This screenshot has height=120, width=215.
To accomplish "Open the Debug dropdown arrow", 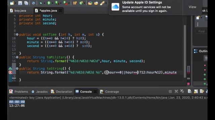I will click(44, 3).
